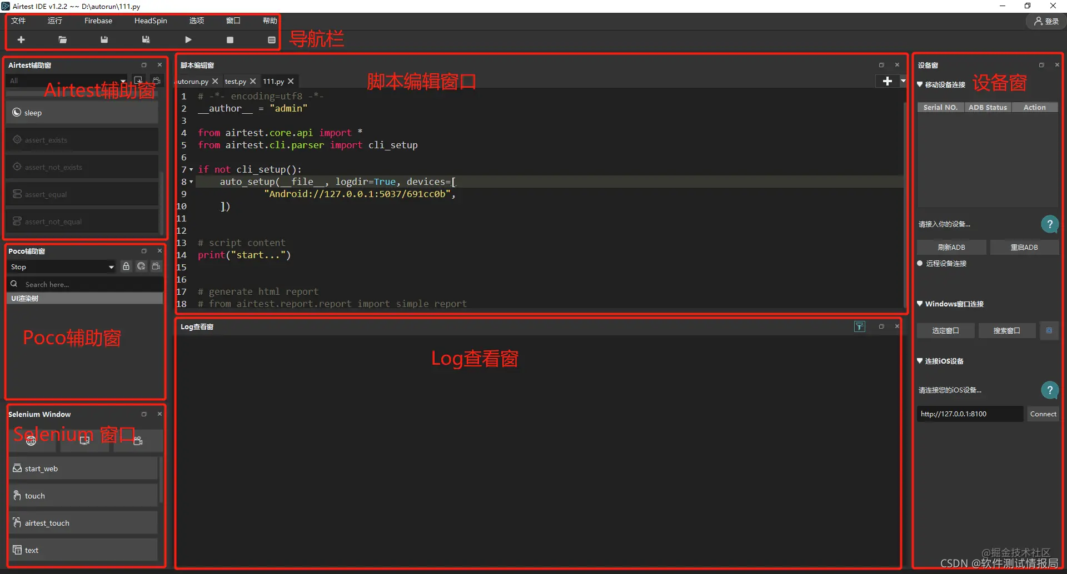This screenshot has height=574, width=1067.
Task: Click the Selenium element inspector icon
Action: tap(84, 440)
